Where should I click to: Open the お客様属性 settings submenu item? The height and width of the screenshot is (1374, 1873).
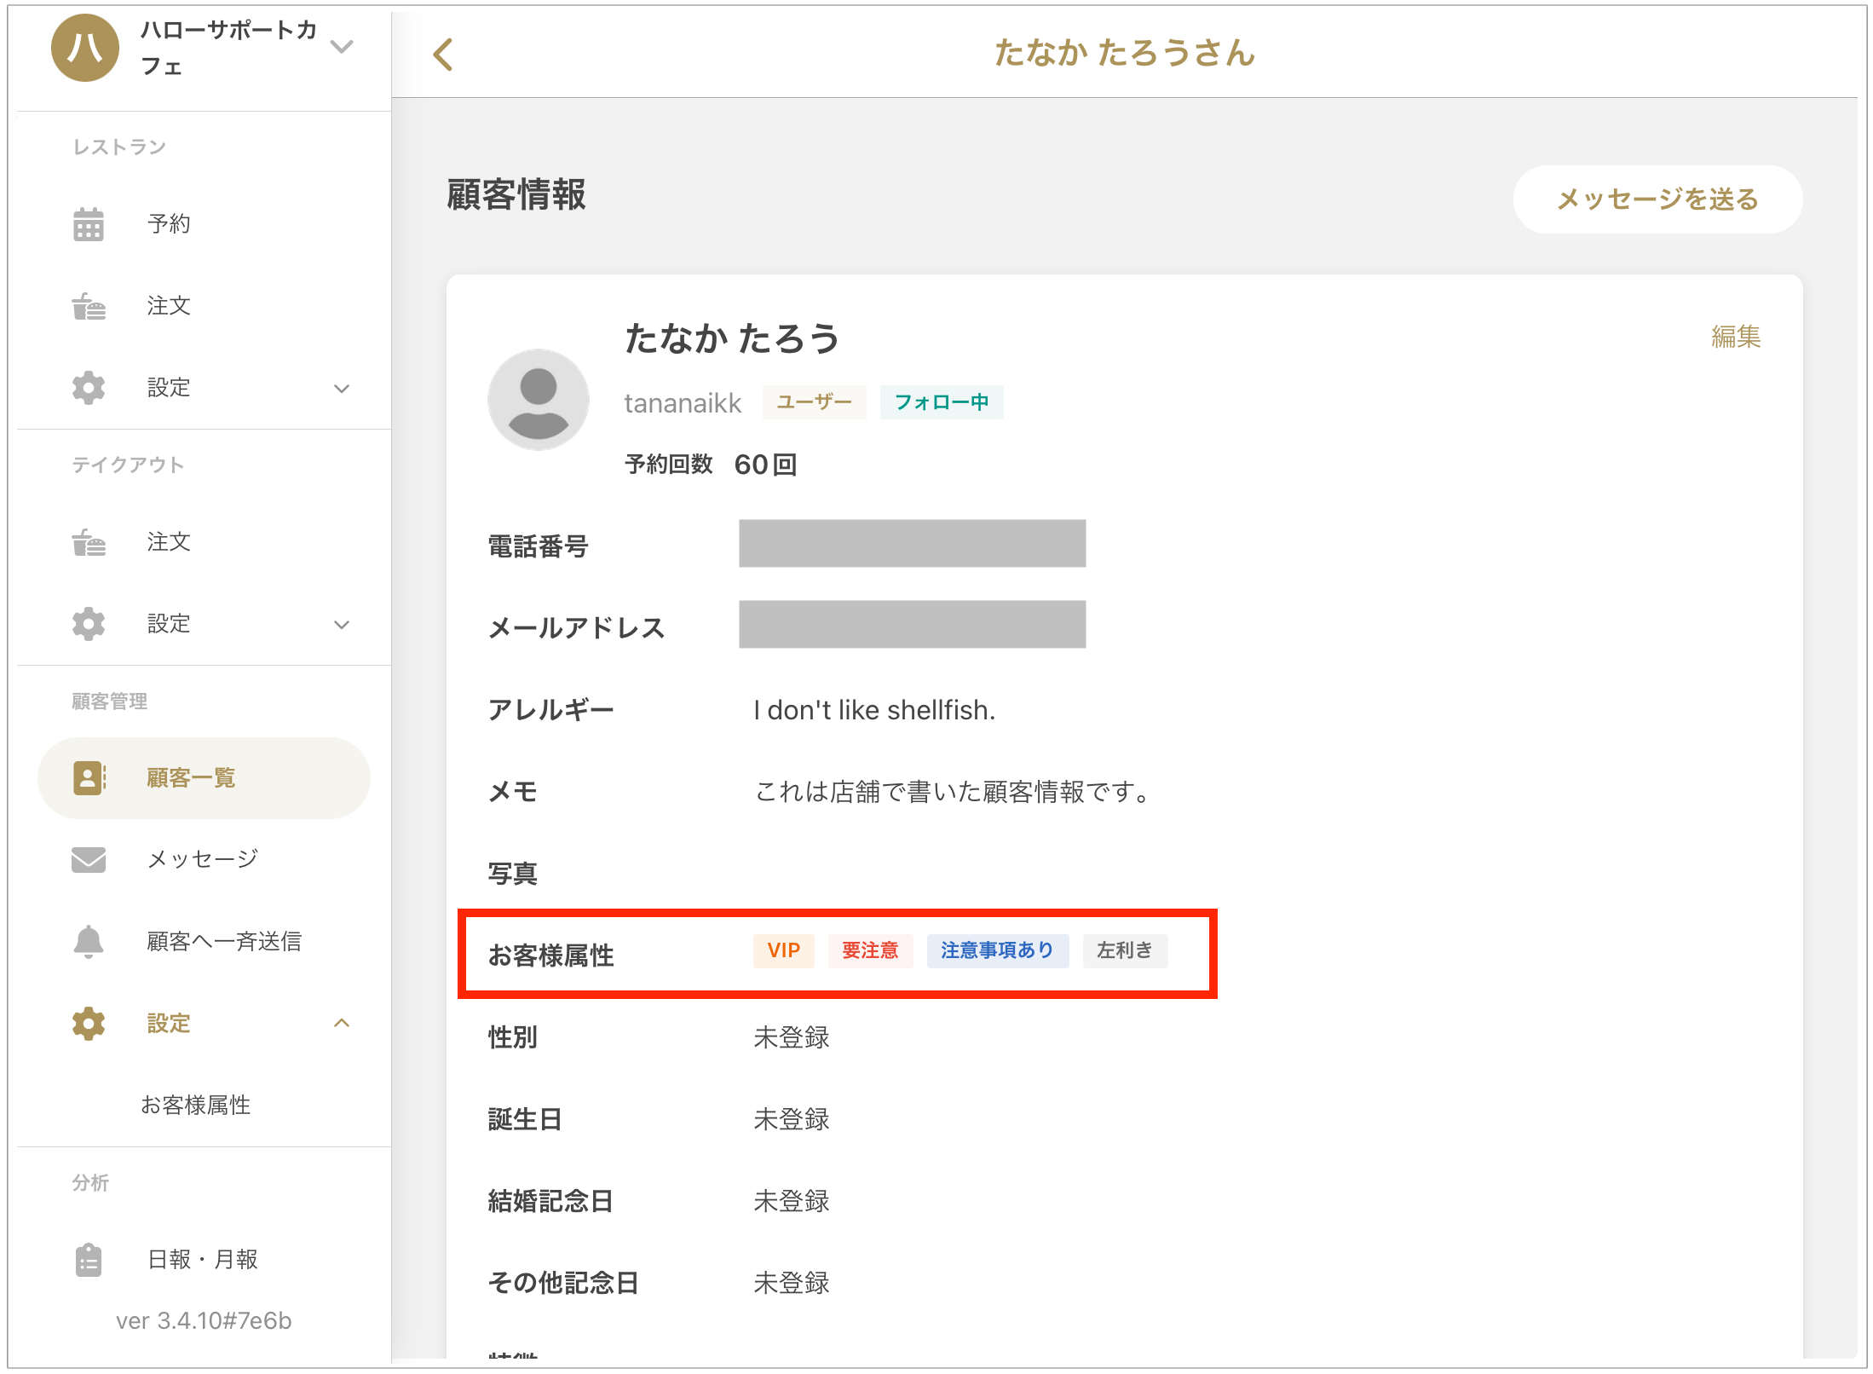pos(196,1105)
